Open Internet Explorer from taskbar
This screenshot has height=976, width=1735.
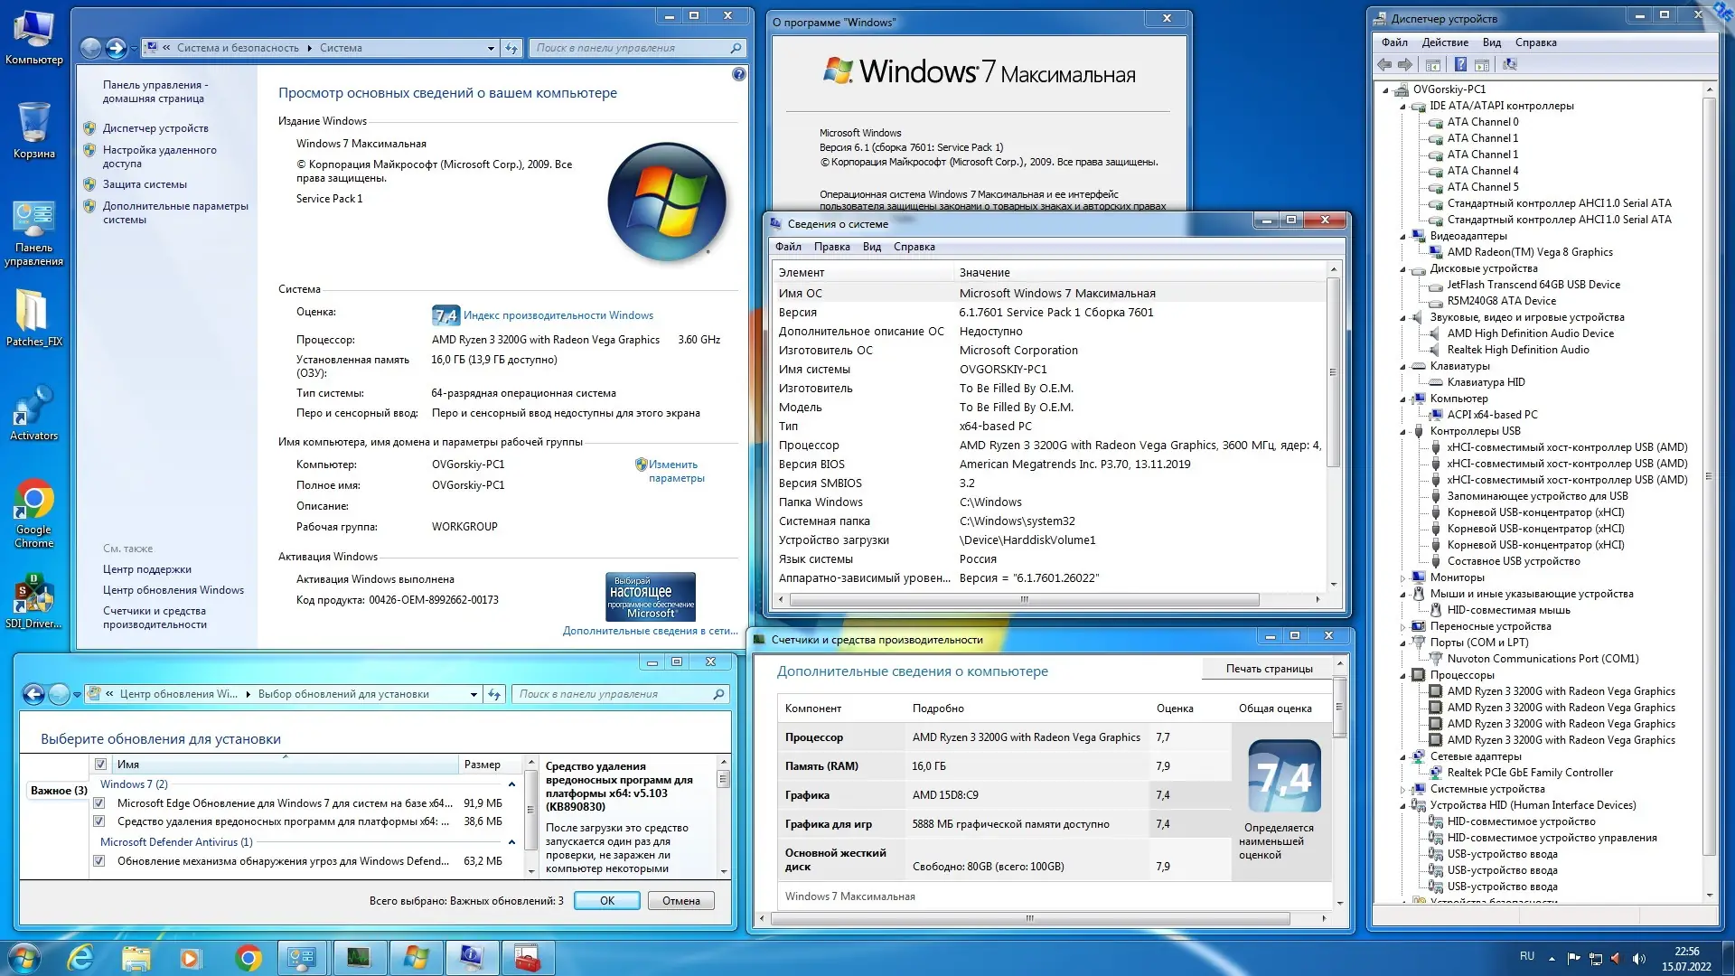point(80,957)
